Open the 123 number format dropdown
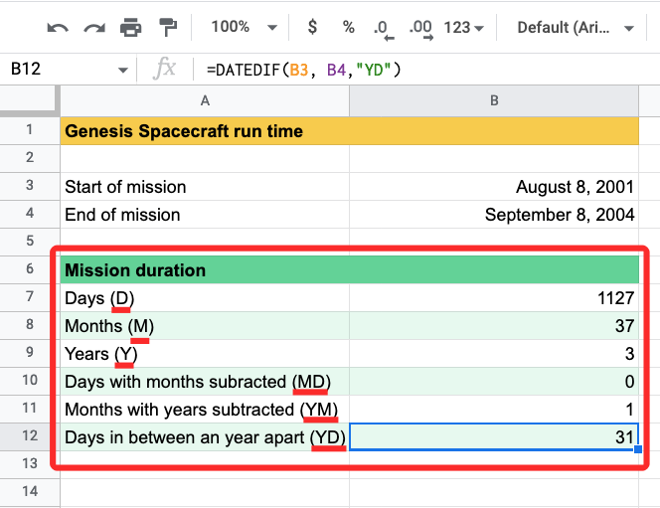This screenshot has height=508, width=660. tap(463, 27)
